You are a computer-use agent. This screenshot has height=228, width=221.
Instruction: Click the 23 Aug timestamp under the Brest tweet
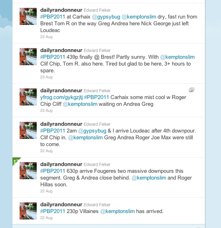tap(46, 77)
